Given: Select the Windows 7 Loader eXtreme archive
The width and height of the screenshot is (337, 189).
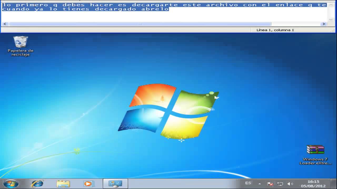Looking at the screenshot, I should tap(315, 155).
